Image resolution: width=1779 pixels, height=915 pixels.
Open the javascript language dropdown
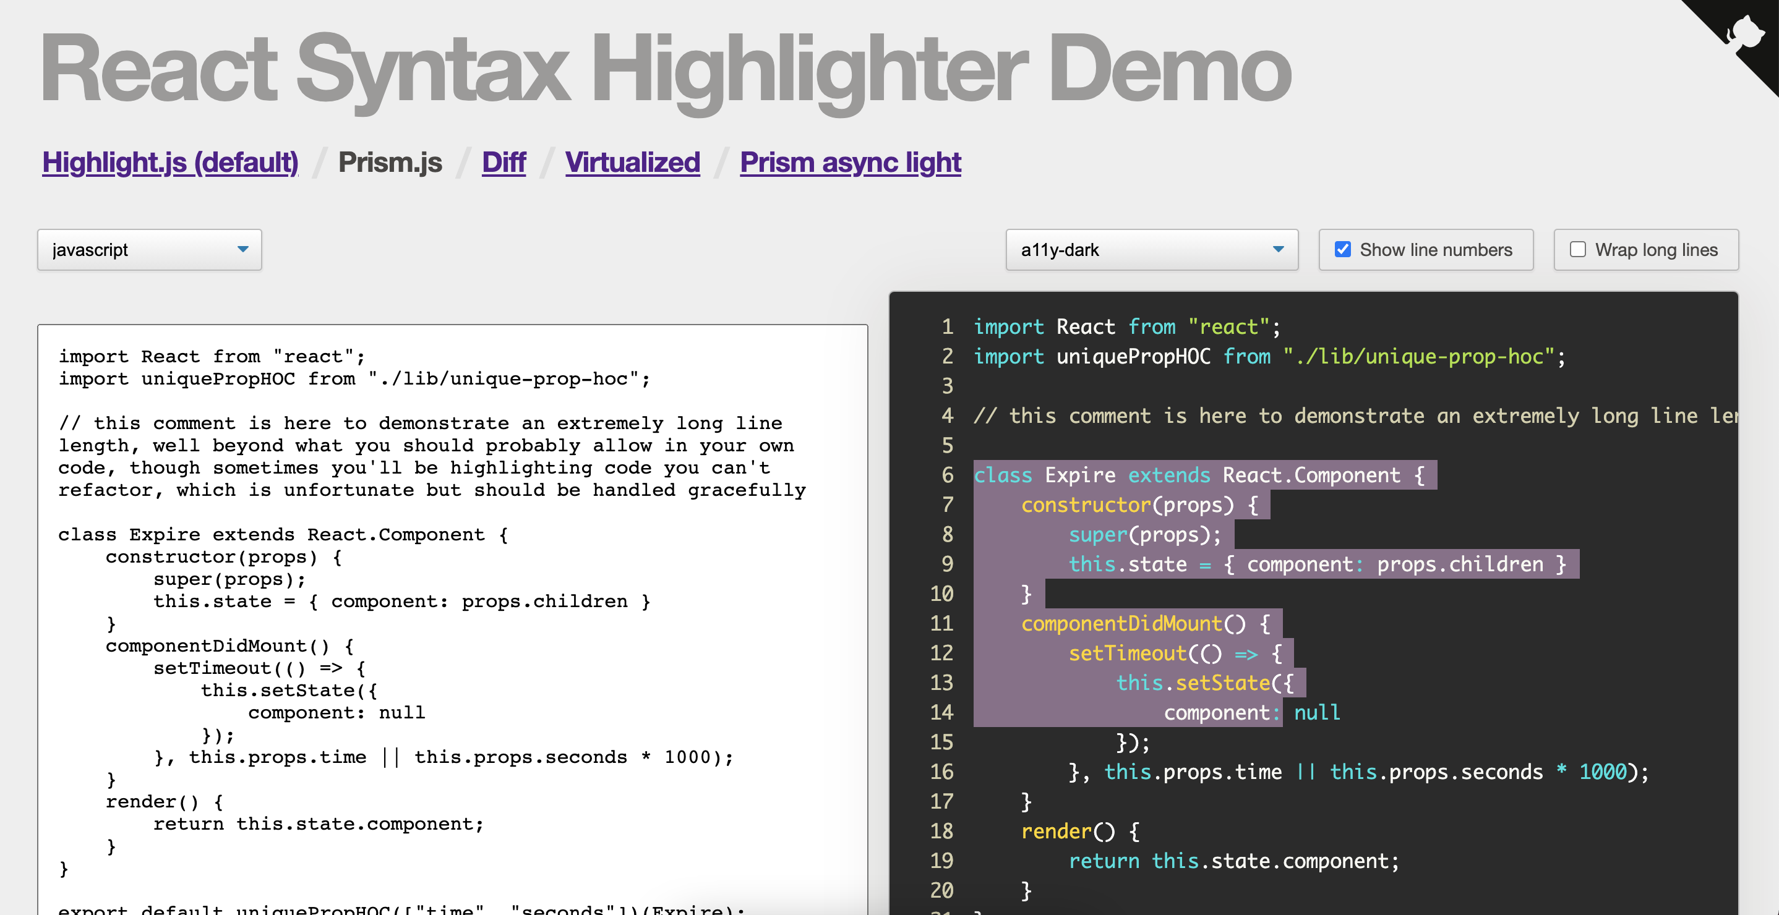[138, 250]
